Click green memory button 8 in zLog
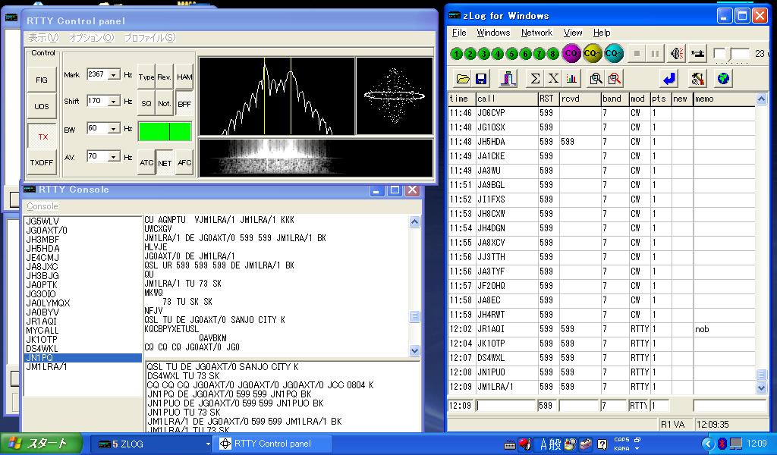The image size is (777, 455). [552, 54]
